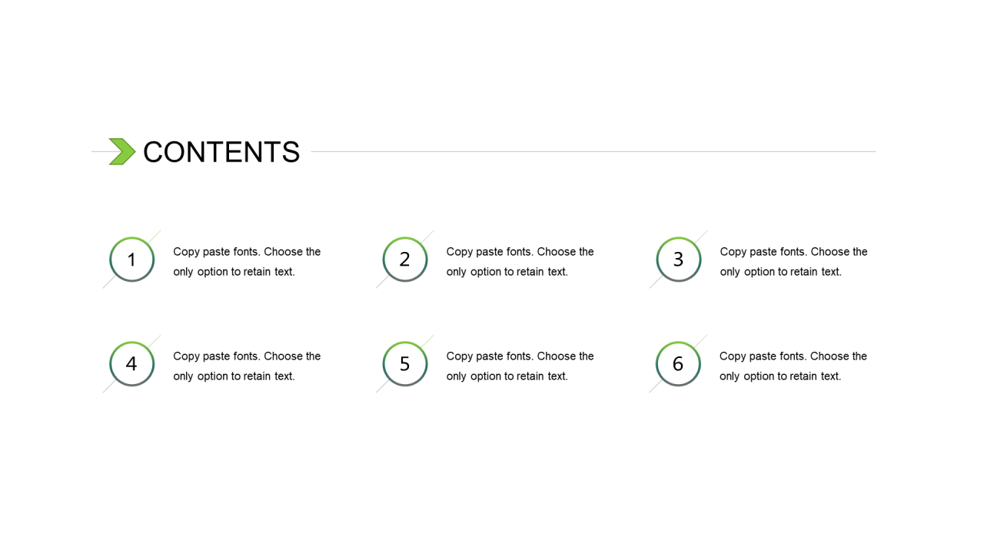This screenshot has height=553, width=984.
Task: Click the long horizontal line right of CONTENTS
Action: coord(592,151)
